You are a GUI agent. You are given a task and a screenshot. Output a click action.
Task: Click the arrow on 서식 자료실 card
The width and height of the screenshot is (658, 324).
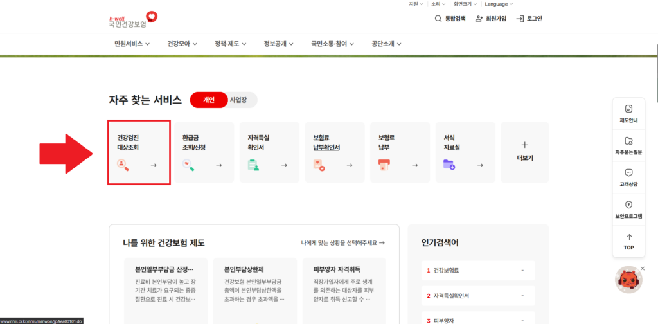480,165
